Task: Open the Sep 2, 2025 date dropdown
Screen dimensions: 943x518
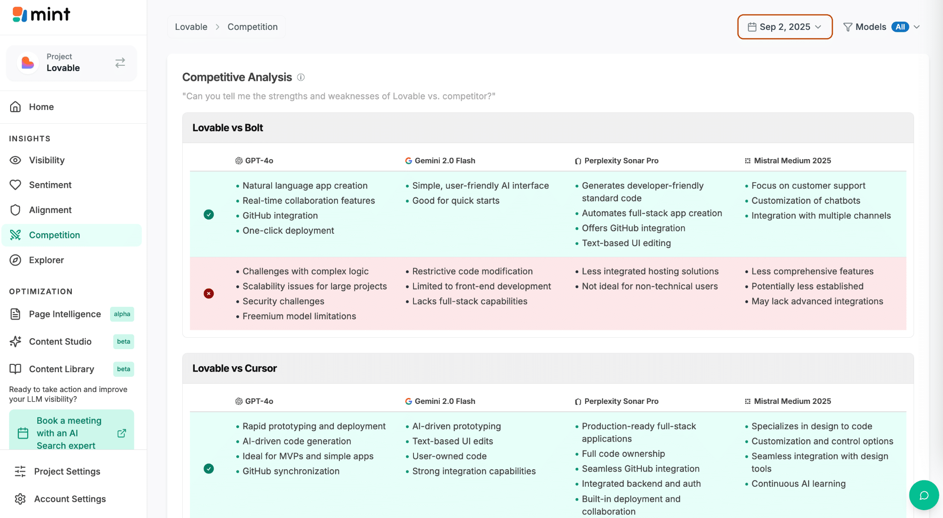Action: (785, 27)
